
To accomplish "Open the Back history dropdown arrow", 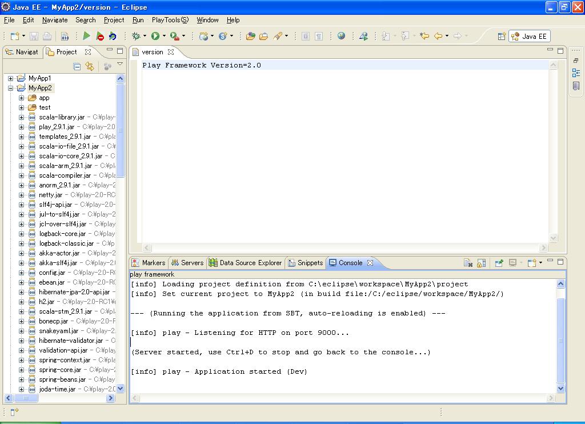I will coord(447,36).
